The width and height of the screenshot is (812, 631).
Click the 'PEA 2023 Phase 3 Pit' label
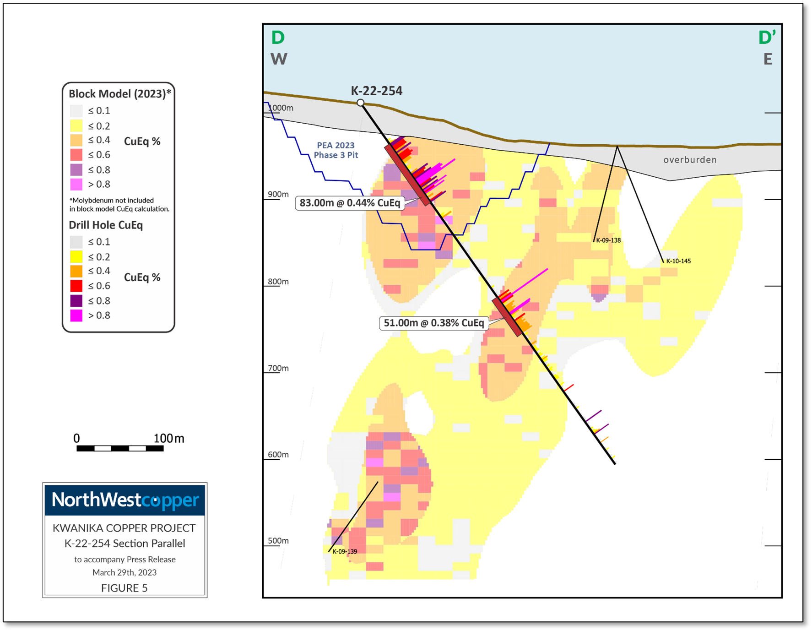tap(336, 150)
